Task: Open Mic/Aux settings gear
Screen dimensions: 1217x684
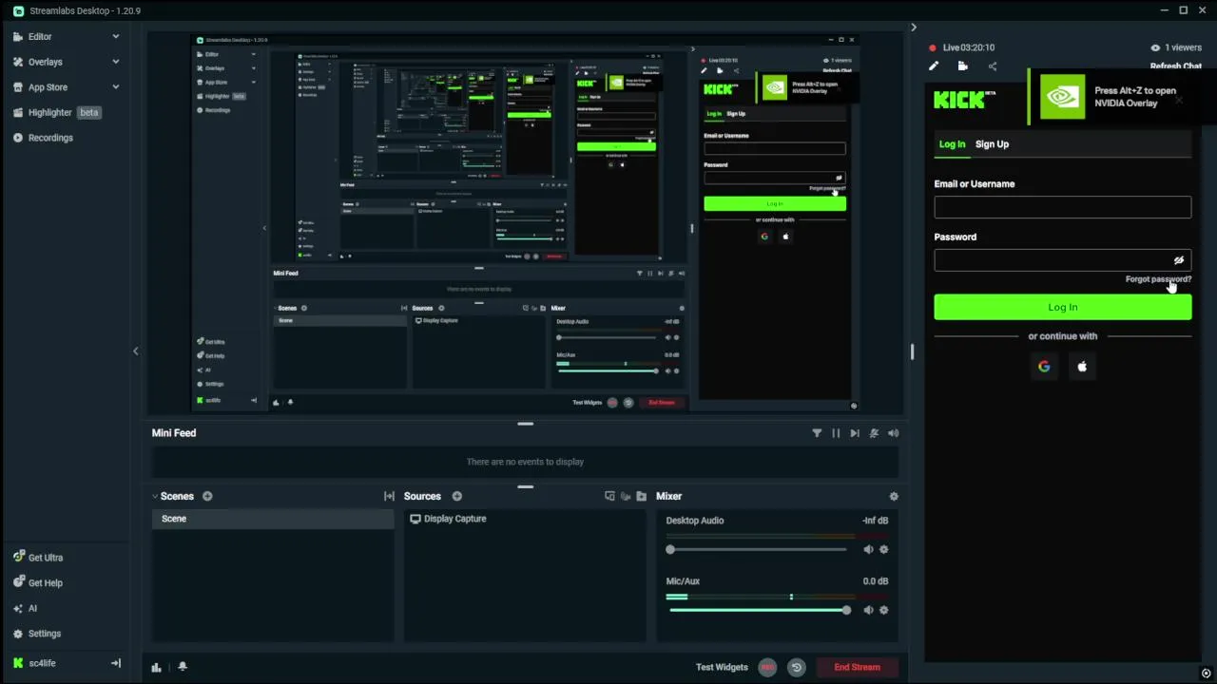Action: click(x=883, y=610)
